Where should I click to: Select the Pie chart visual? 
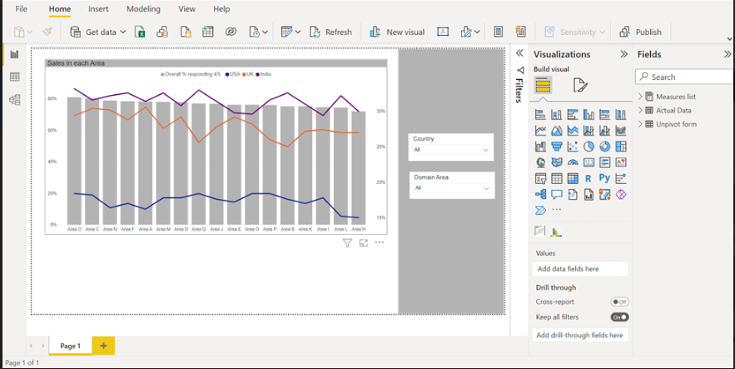coord(588,147)
